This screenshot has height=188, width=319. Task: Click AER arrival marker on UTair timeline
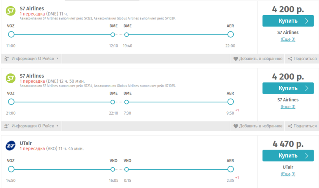click(x=230, y=169)
